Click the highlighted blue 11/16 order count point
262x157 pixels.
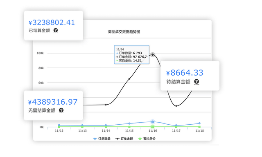click(x=153, y=122)
